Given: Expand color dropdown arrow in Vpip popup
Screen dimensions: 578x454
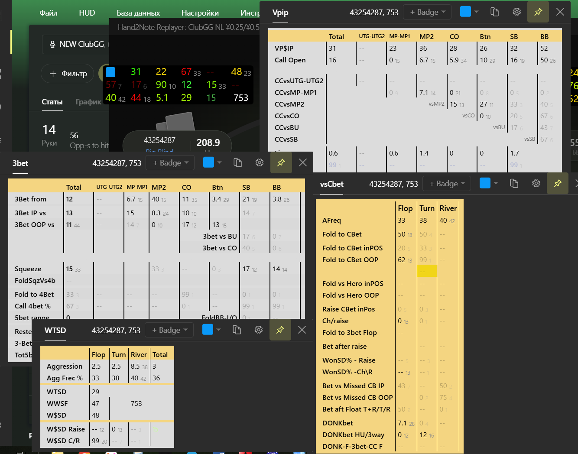Looking at the screenshot, I should click(x=477, y=12).
